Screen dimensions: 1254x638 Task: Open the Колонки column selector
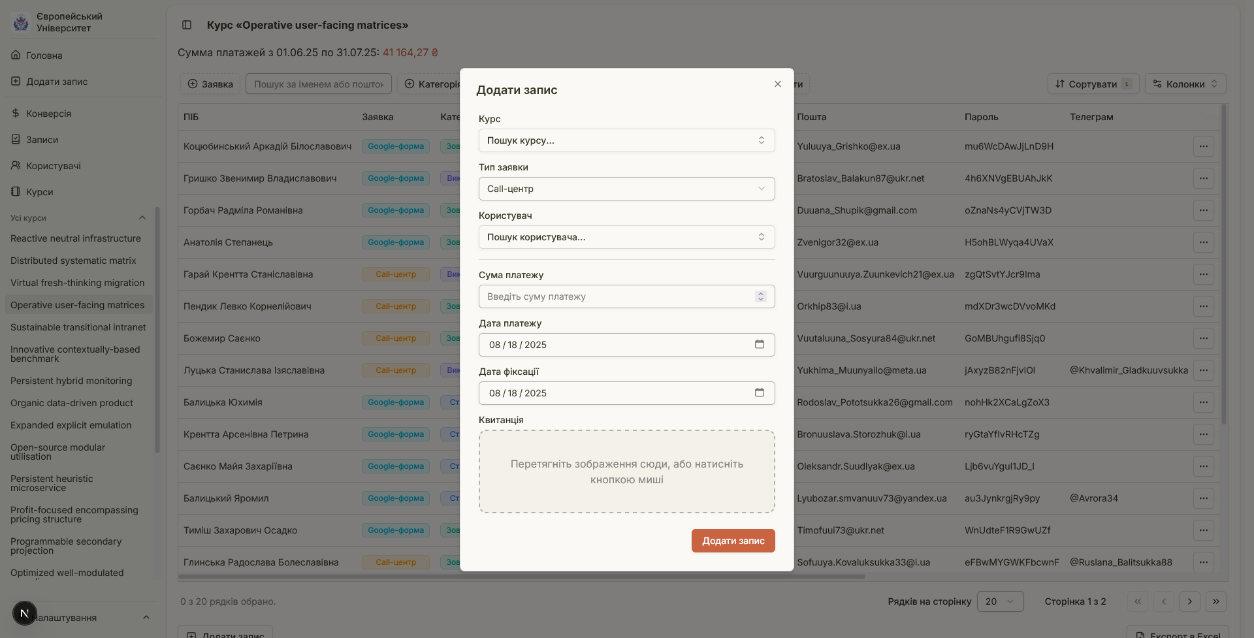[1185, 84]
